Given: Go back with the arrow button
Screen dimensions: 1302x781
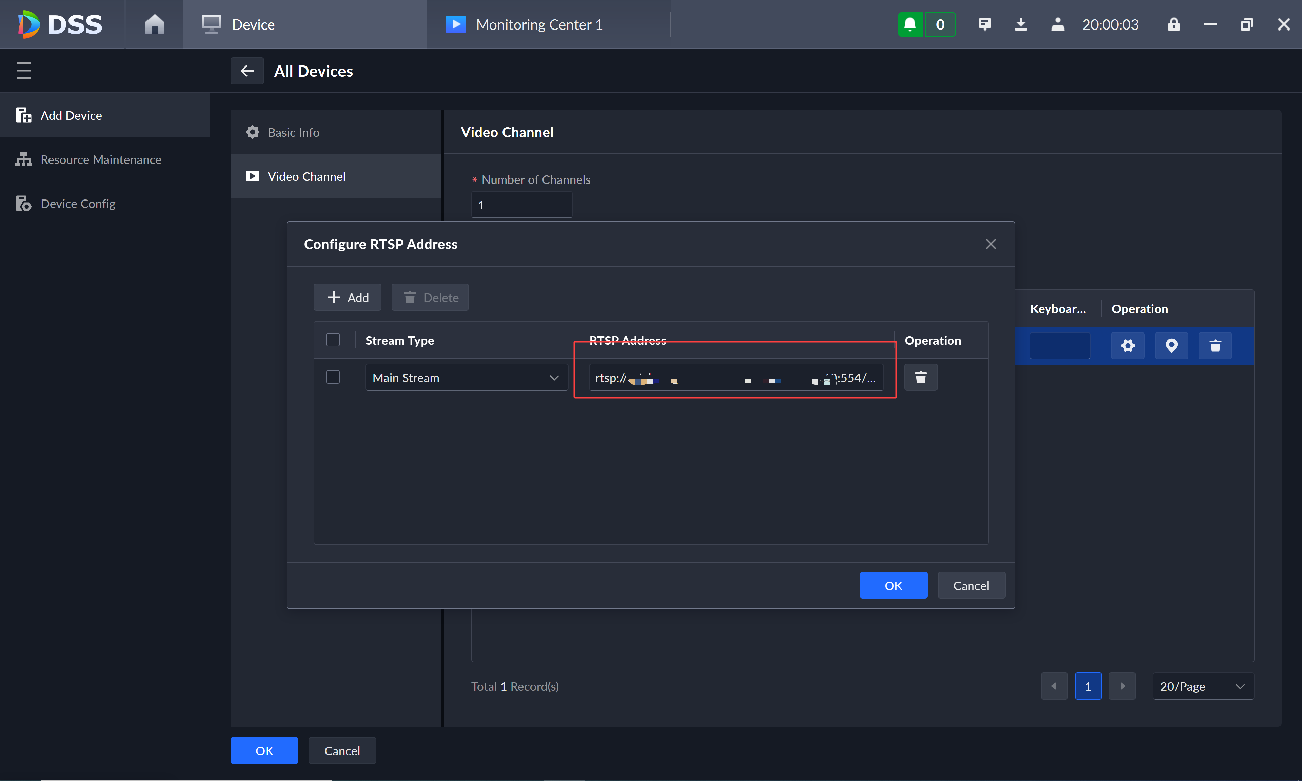Looking at the screenshot, I should coord(247,71).
